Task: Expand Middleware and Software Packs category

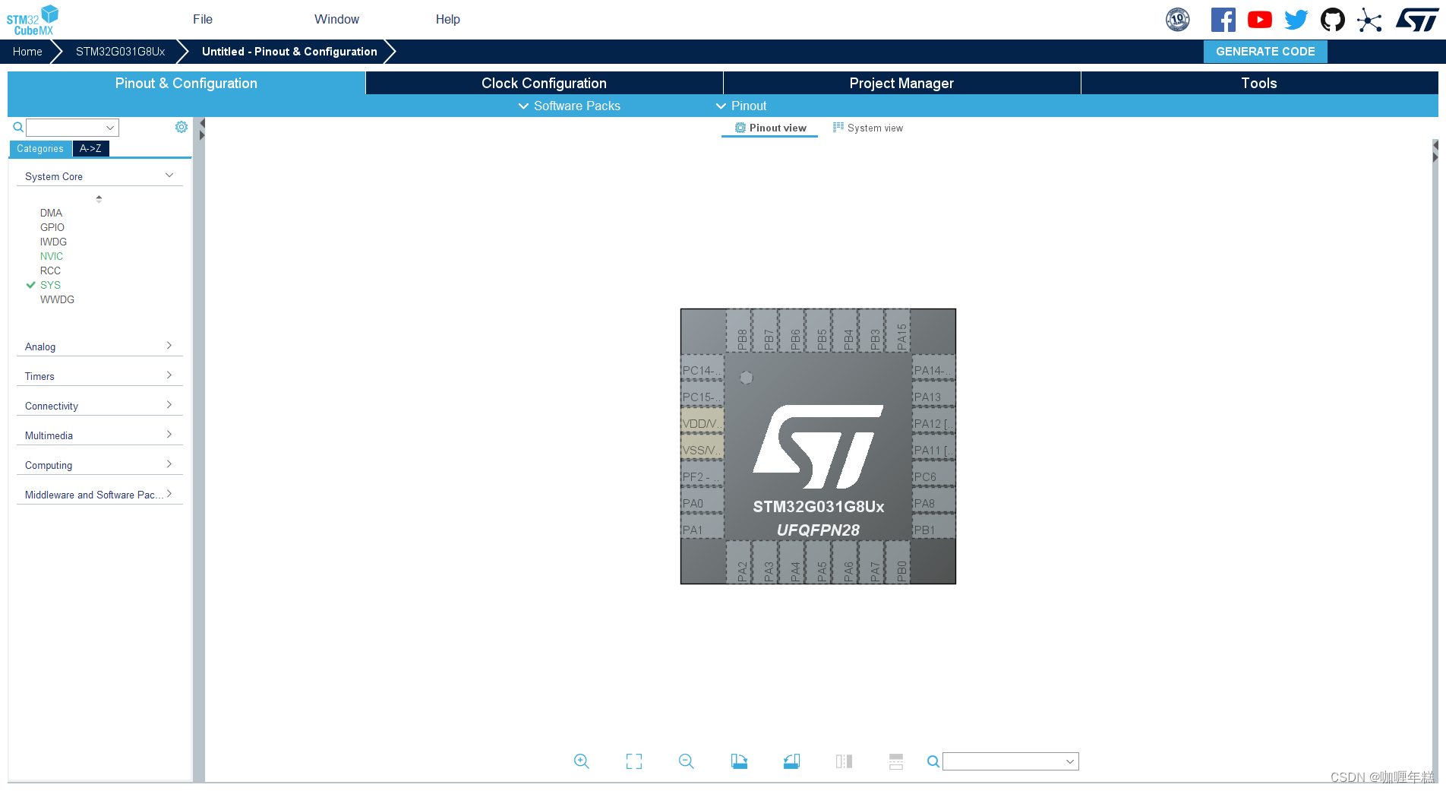Action: point(169,494)
